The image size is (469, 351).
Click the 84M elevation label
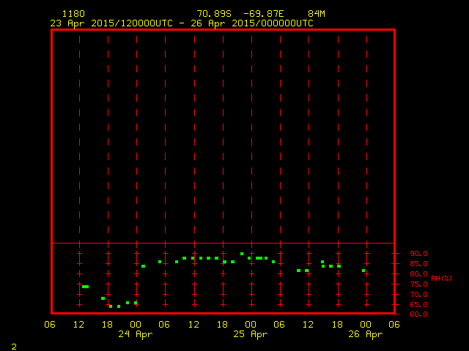tap(317, 14)
